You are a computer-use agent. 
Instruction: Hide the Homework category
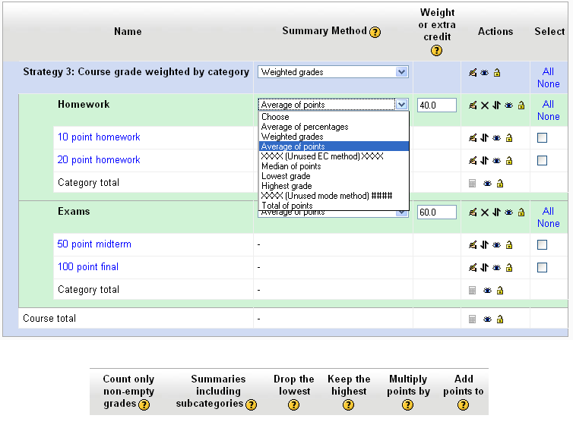(x=508, y=105)
